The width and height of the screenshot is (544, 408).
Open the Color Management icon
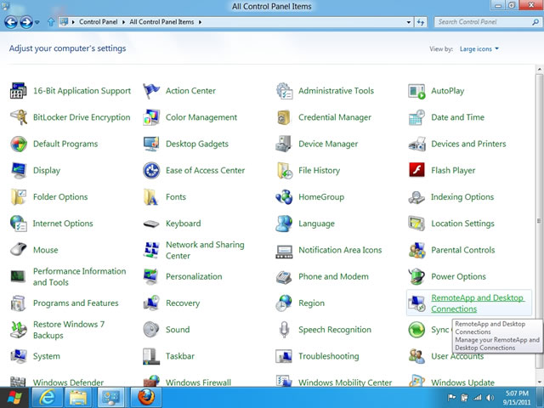(x=151, y=117)
